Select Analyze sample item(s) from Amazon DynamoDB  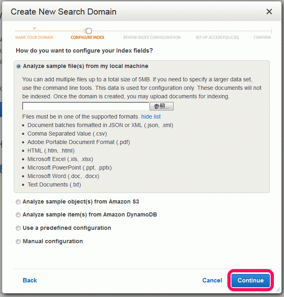coord(18,215)
